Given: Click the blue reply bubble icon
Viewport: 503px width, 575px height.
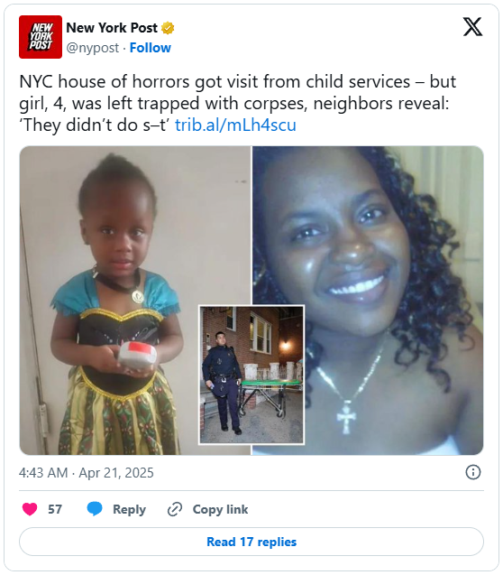Looking at the screenshot, I should [95, 509].
